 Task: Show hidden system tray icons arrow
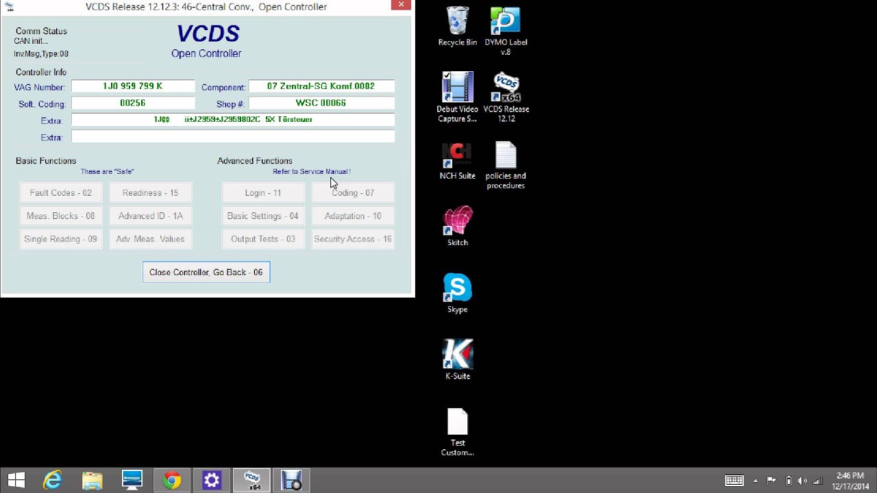click(756, 480)
